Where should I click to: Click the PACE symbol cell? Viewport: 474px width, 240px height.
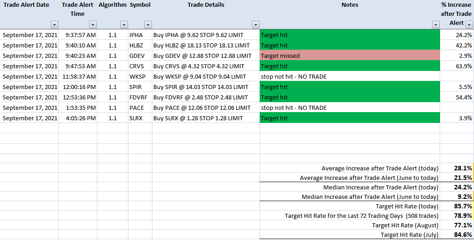140,108
